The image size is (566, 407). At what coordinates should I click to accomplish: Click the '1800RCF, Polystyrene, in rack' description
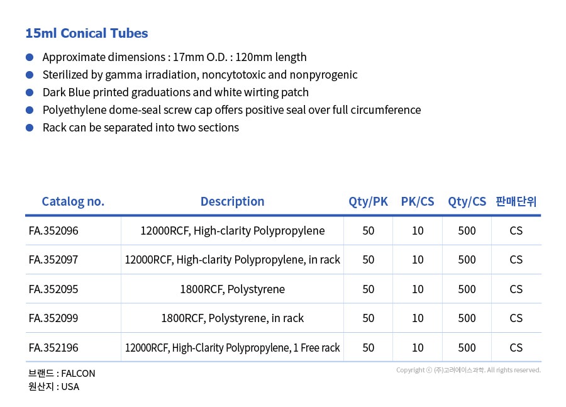tap(232, 318)
